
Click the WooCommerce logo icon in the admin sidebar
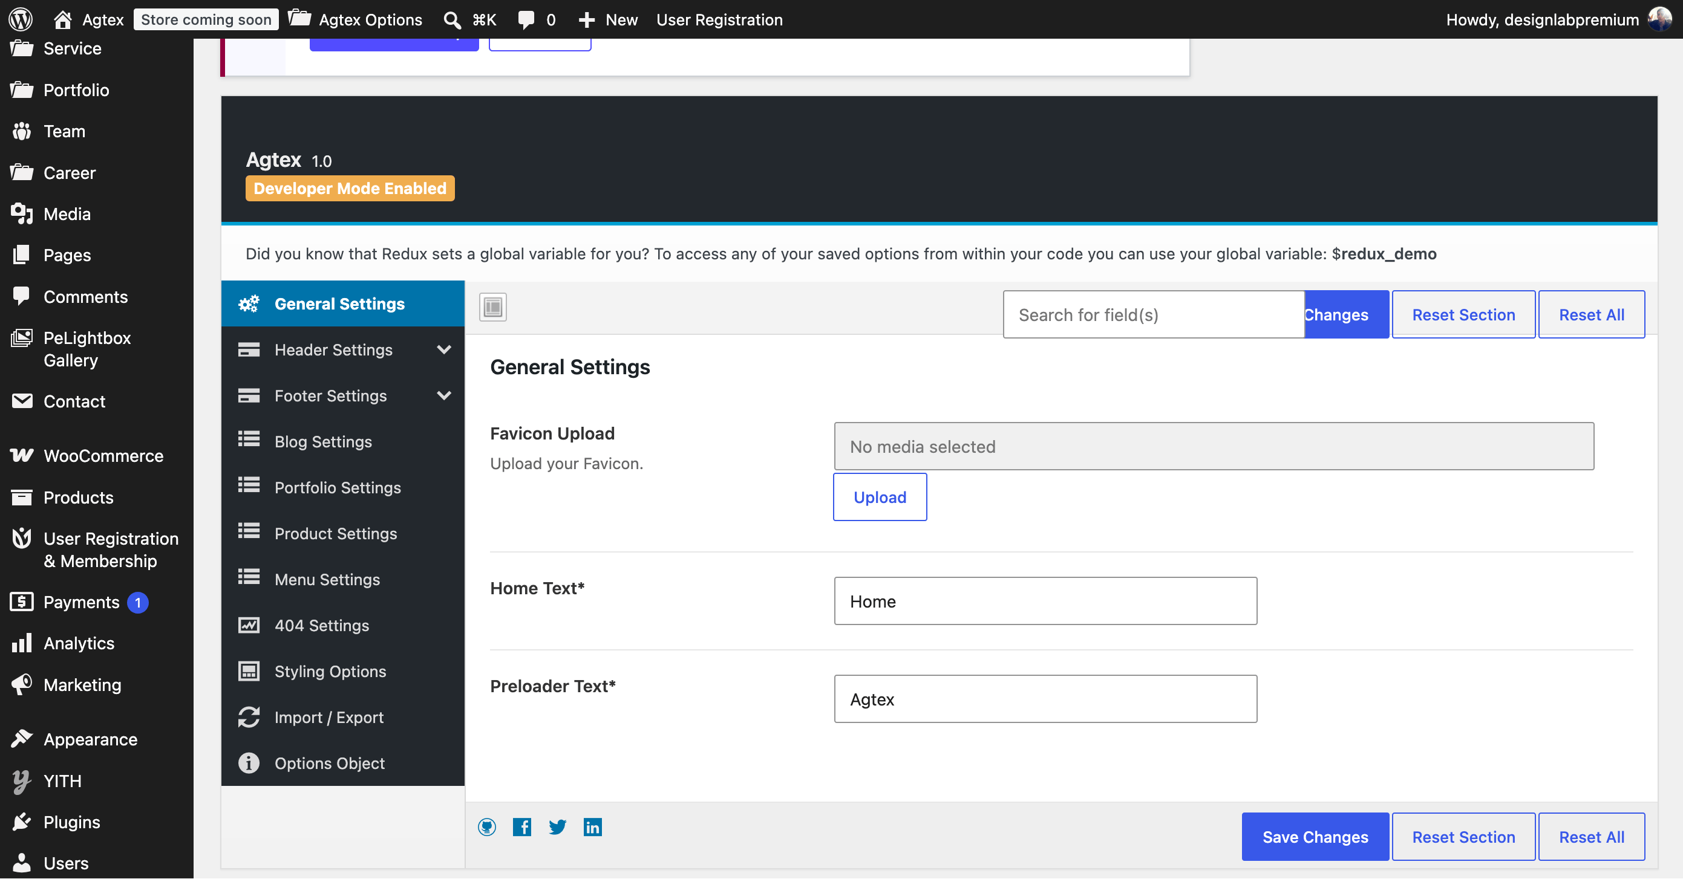pyautogui.click(x=22, y=456)
